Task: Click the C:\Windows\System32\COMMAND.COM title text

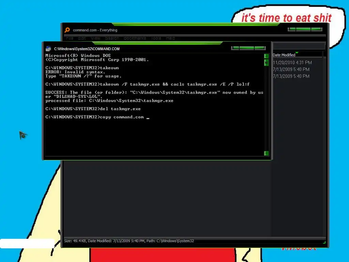Action: [87, 49]
